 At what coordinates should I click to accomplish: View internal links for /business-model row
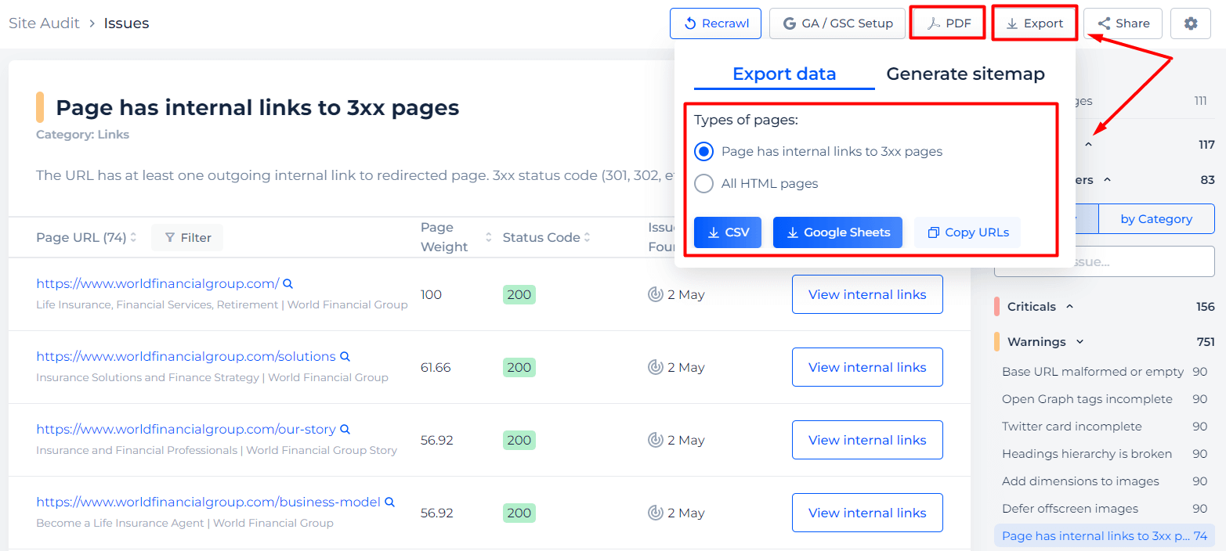(867, 513)
